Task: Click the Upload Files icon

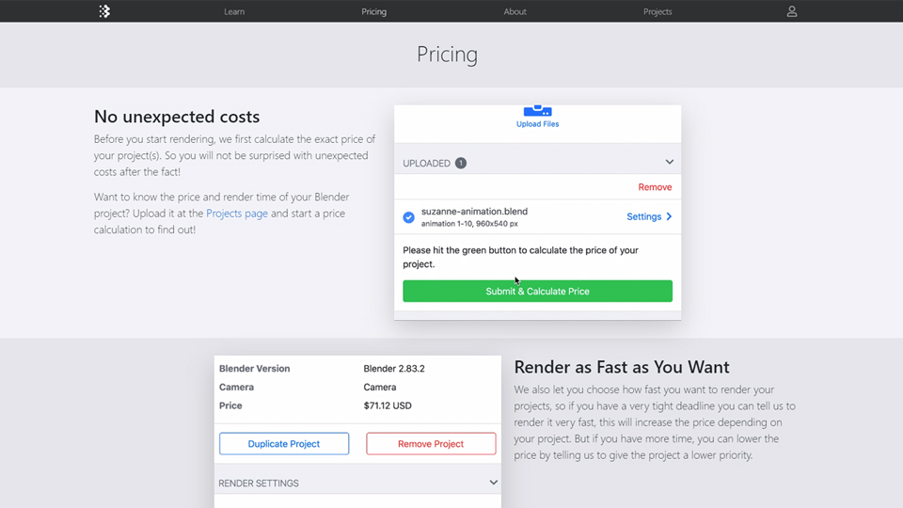Action: tap(537, 111)
